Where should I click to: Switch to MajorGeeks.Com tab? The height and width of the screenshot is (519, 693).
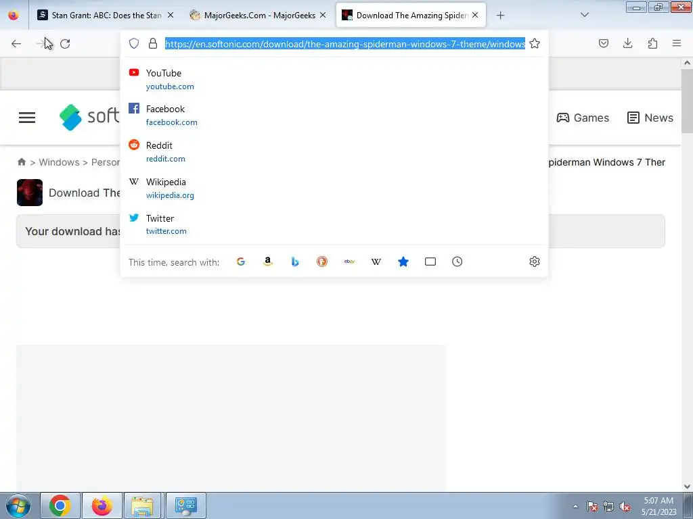coord(259,15)
